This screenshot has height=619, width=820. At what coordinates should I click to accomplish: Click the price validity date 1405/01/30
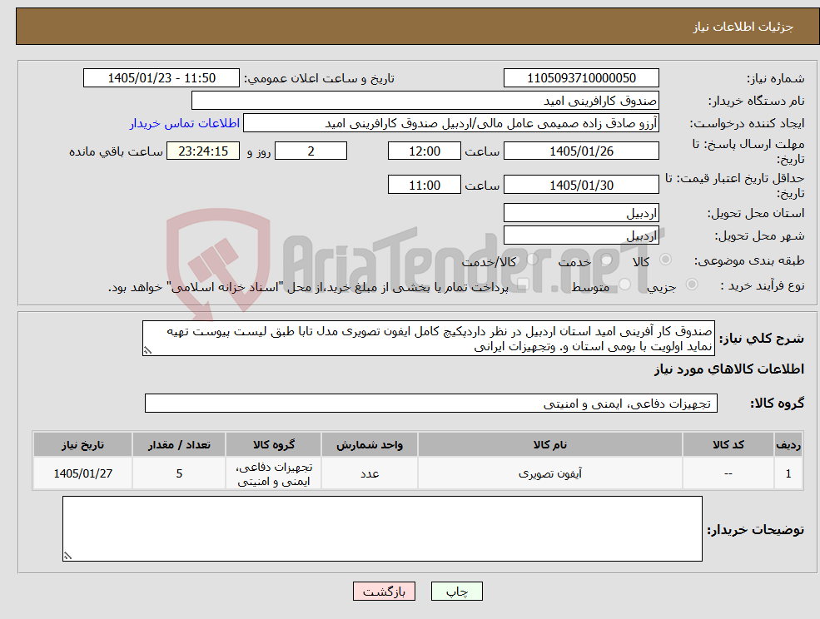coord(581,185)
